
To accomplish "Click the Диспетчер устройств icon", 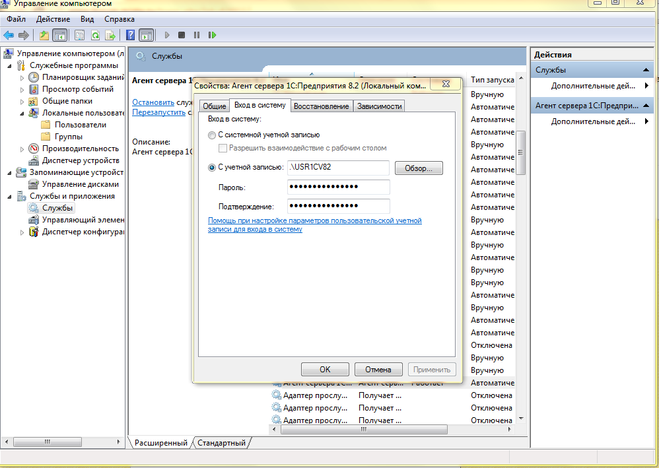I will pyautogui.click(x=34, y=160).
